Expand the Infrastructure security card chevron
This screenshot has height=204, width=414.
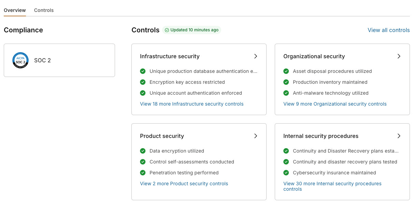255,56
